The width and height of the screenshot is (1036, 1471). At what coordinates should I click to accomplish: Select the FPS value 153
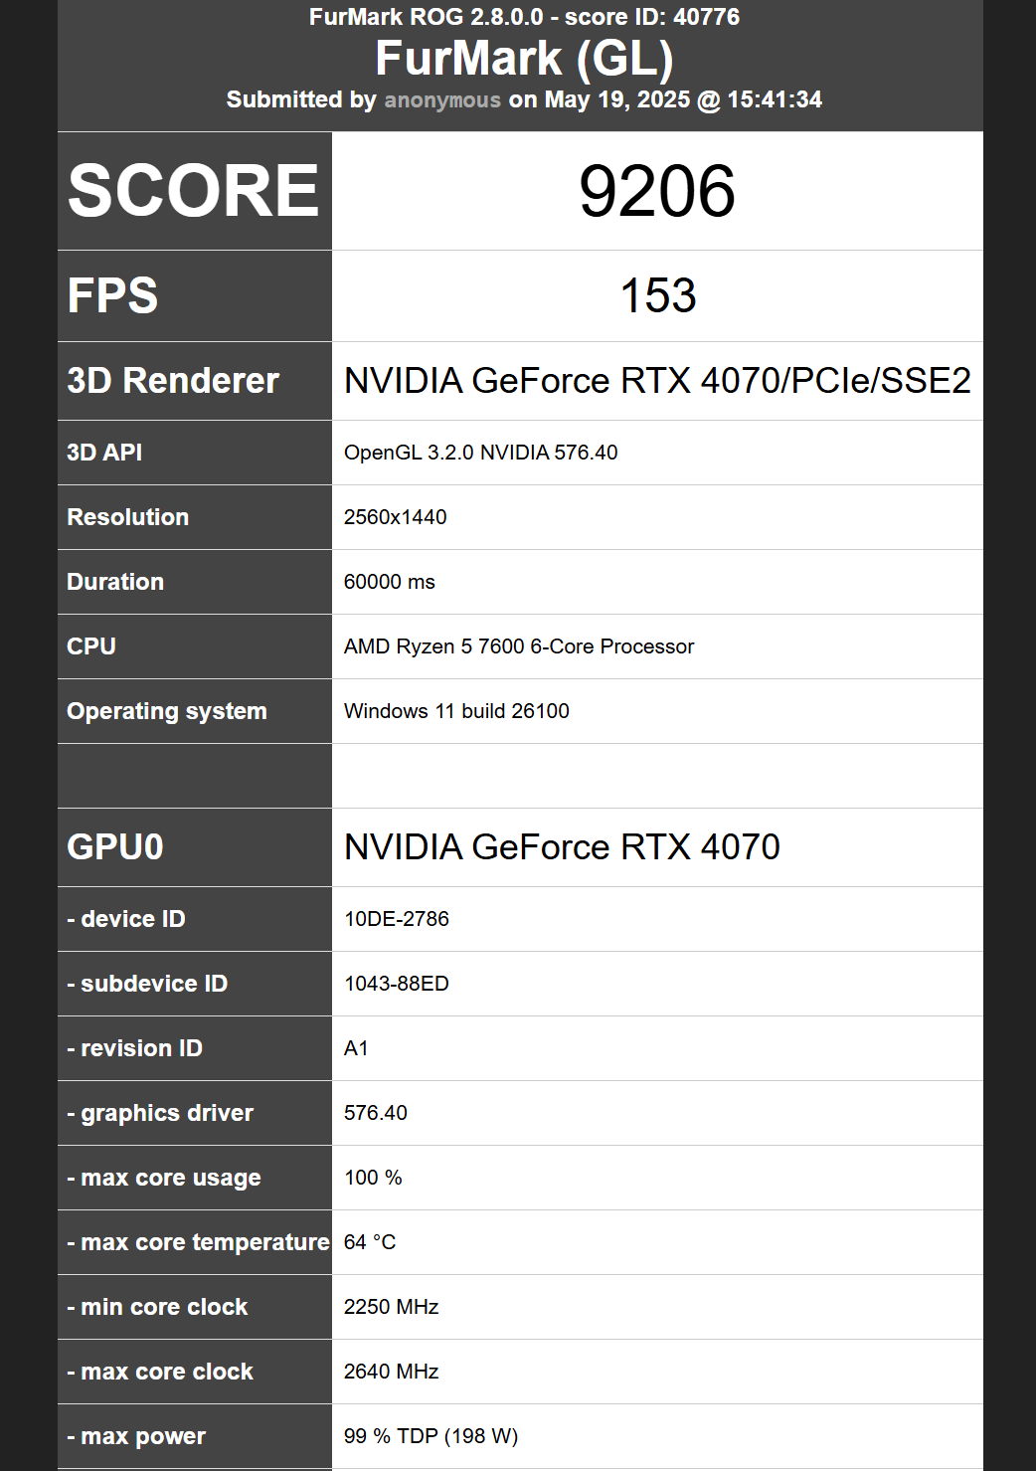pos(657,295)
